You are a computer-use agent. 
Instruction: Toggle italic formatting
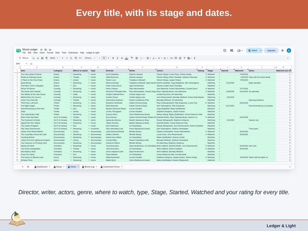point(118,58)
